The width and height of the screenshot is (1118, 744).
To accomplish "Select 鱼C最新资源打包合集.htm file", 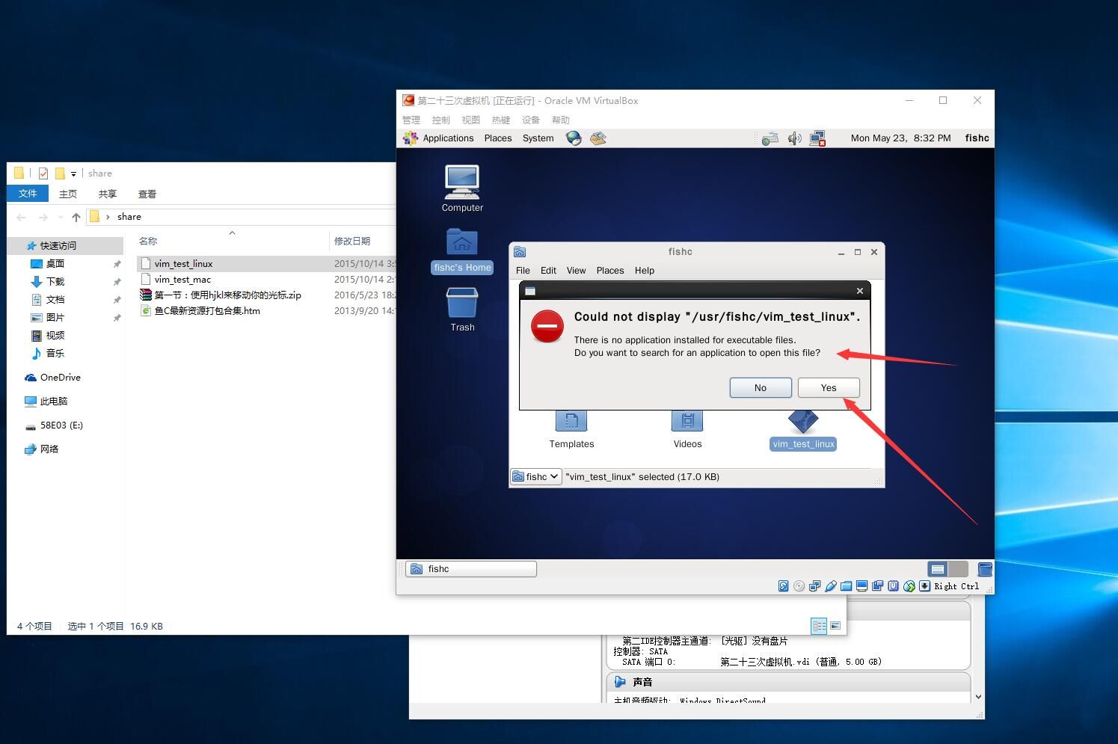I will 207,310.
